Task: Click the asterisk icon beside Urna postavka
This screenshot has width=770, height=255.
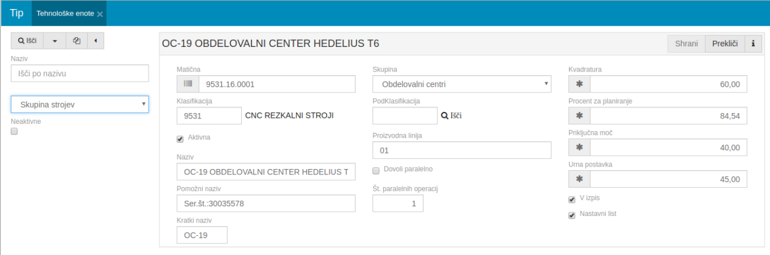Action: coord(579,179)
